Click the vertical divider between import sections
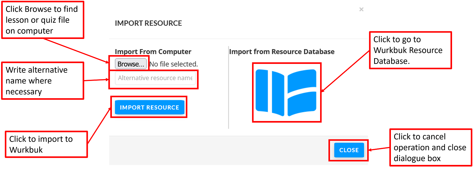474x169 pixels. [x=228, y=88]
